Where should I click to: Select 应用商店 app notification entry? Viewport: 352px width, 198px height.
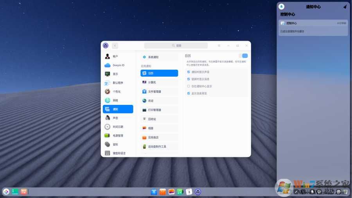159,137
